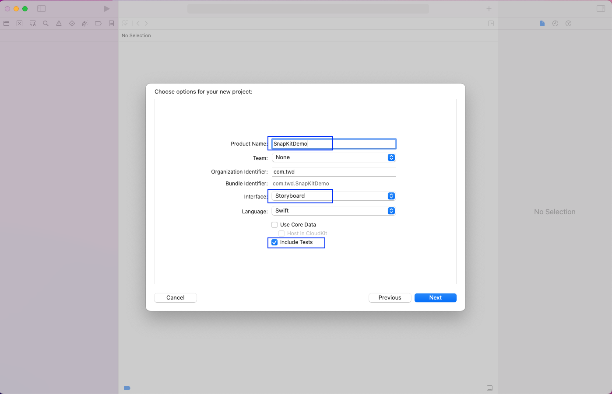Open the Symbol navigator tab
612x394 pixels.
(x=32, y=24)
